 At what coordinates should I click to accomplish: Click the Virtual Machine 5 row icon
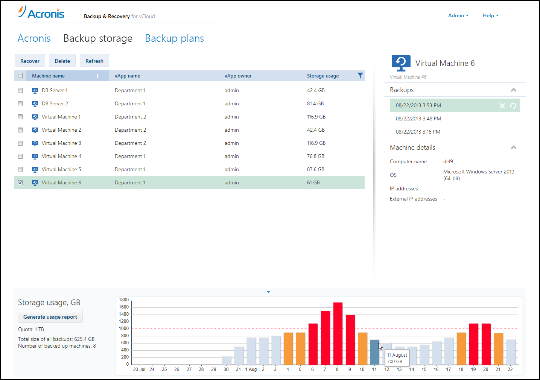tap(35, 169)
